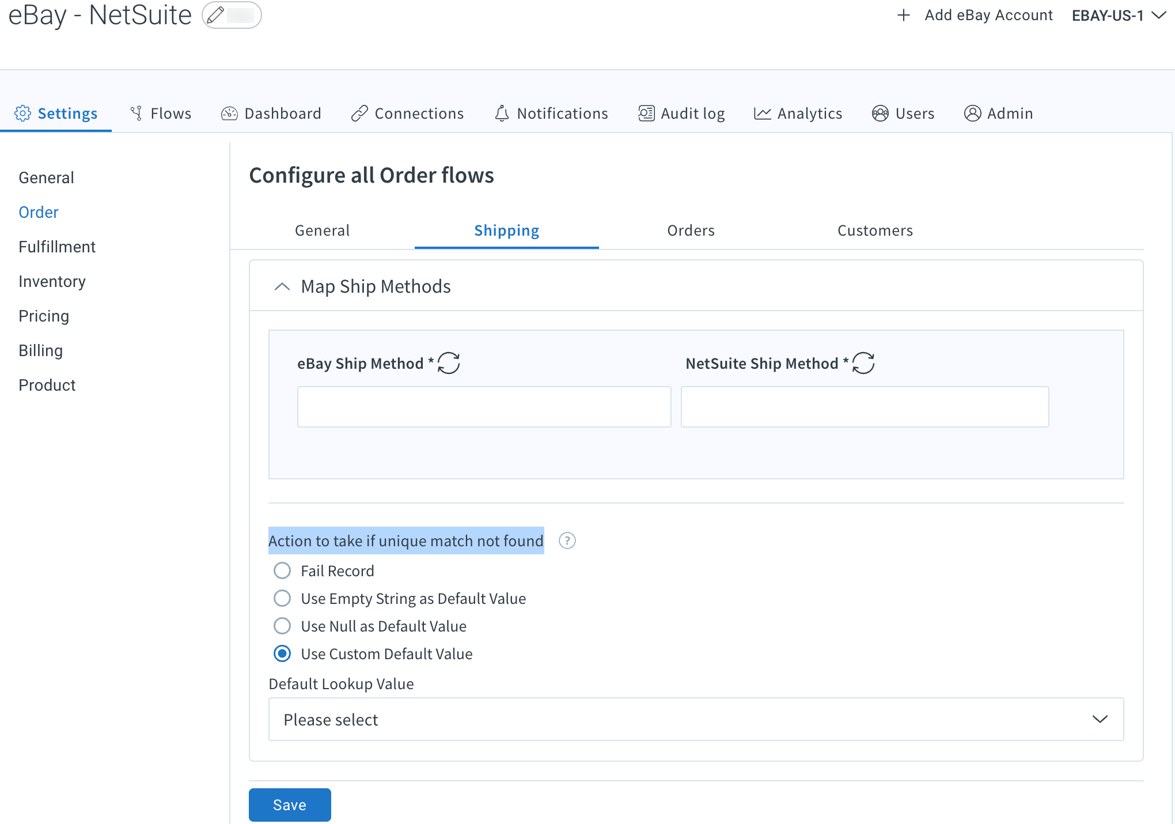Open Inventory settings in sidebar
The height and width of the screenshot is (824, 1175).
[x=52, y=281]
